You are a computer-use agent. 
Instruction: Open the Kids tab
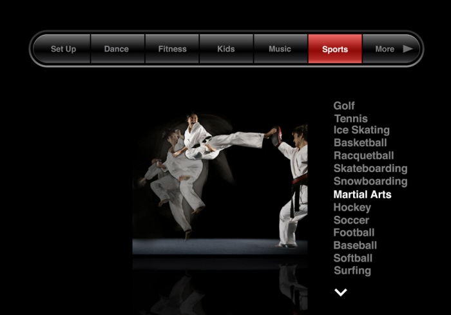click(x=226, y=48)
